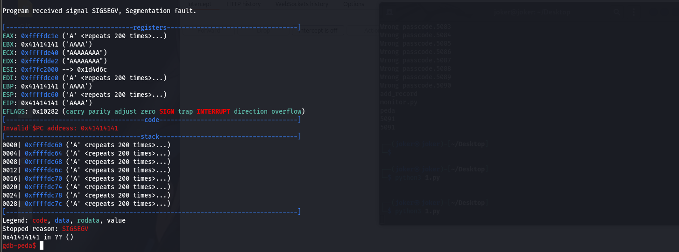Toggle the 'Intercept is off' button
The height and width of the screenshot is (252, 679).
318,30
